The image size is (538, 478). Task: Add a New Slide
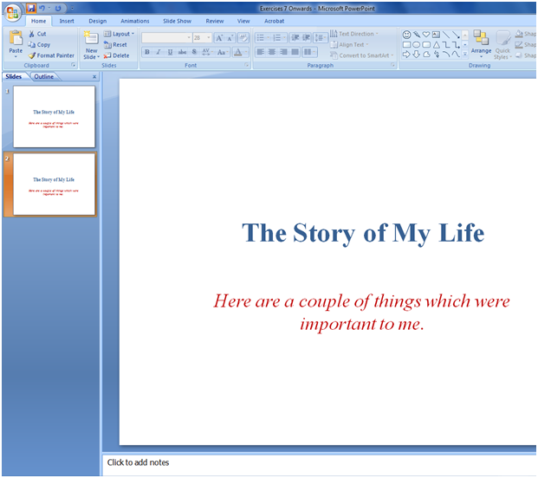[91, 38]
